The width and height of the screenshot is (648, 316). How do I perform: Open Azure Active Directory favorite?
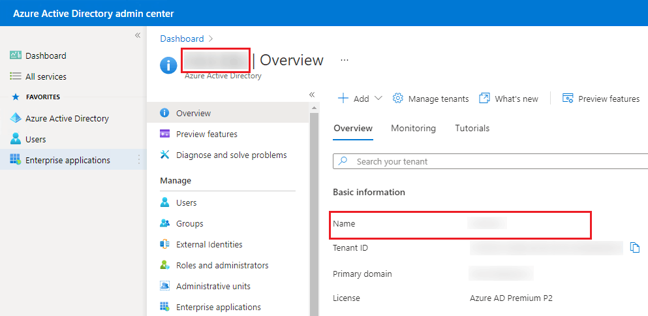click(x=67, y=118)
